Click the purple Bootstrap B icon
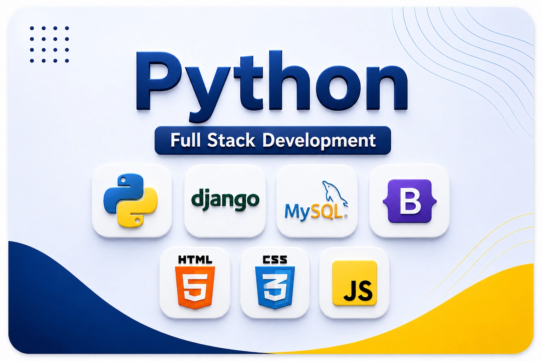The height and width of the screenshot is (361, 542). click(x=410, y=201)
